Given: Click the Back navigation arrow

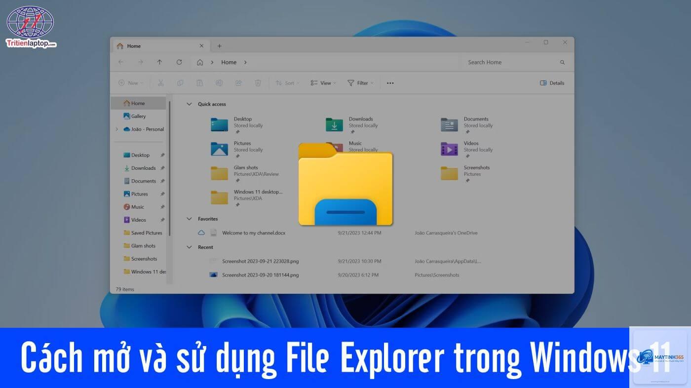Looking at the screenshot, I should tap(121, 62).
